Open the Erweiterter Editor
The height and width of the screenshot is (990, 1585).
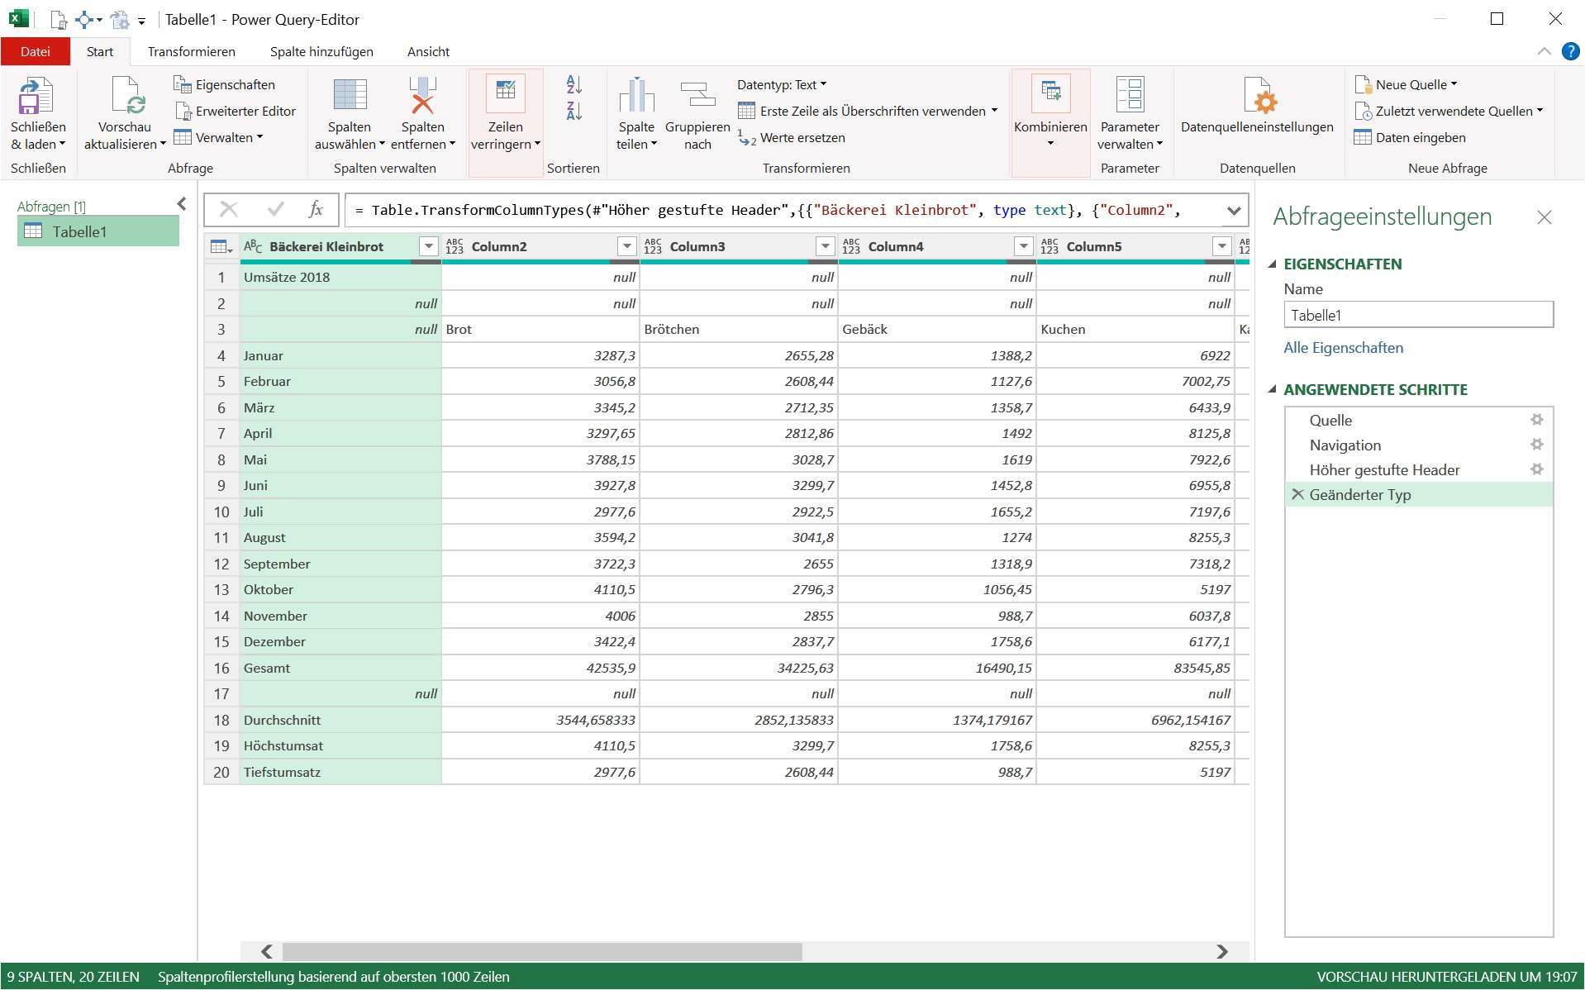click(235, 111)
